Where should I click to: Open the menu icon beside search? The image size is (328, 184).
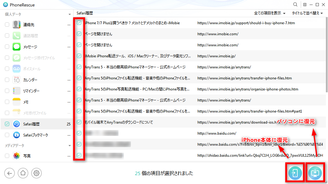click(305, 5)
